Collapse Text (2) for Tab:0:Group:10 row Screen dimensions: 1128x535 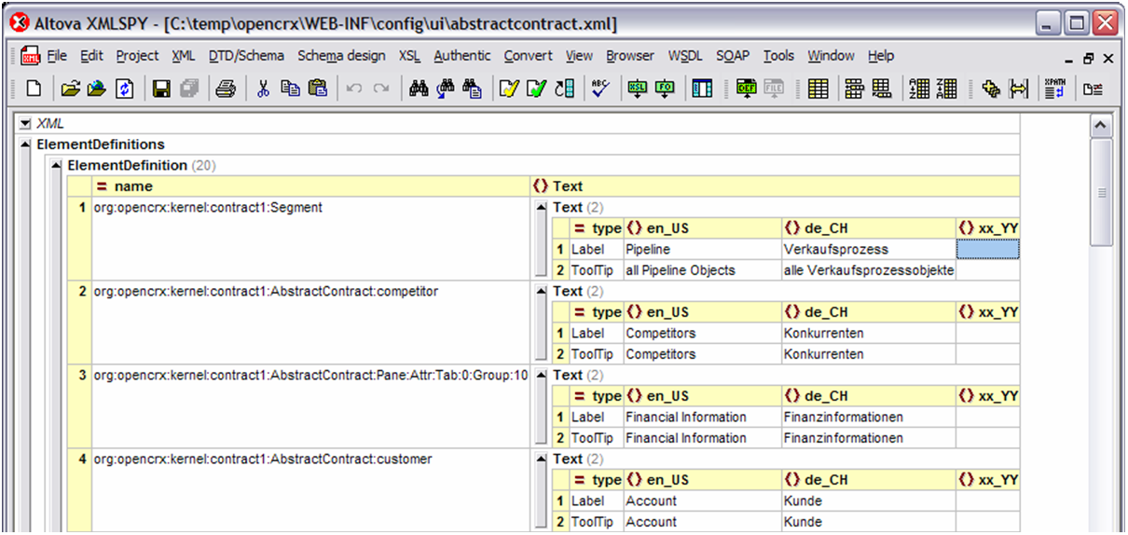[542, 376]
